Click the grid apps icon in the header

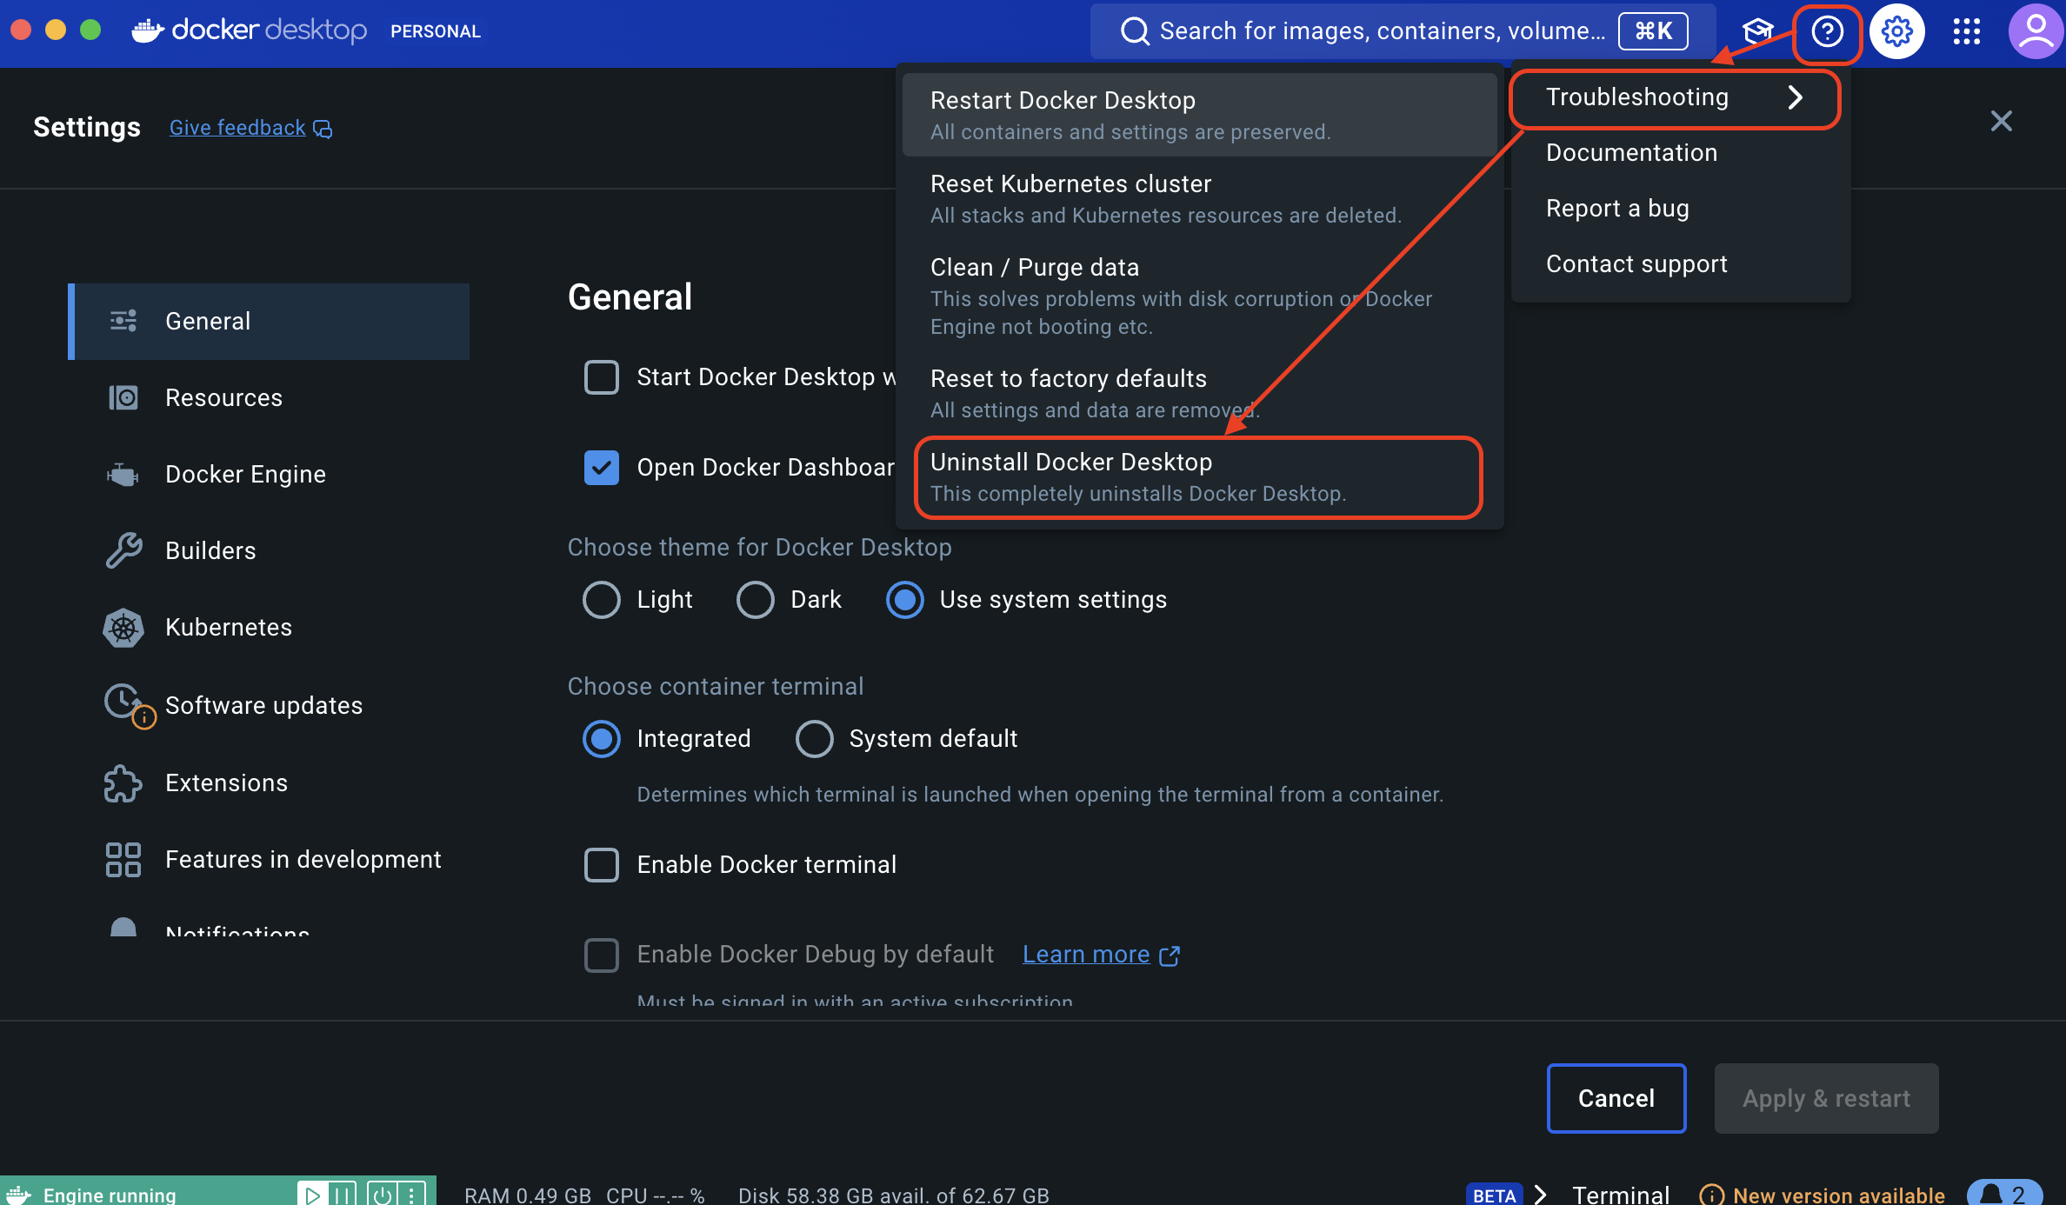[1966, 30]
